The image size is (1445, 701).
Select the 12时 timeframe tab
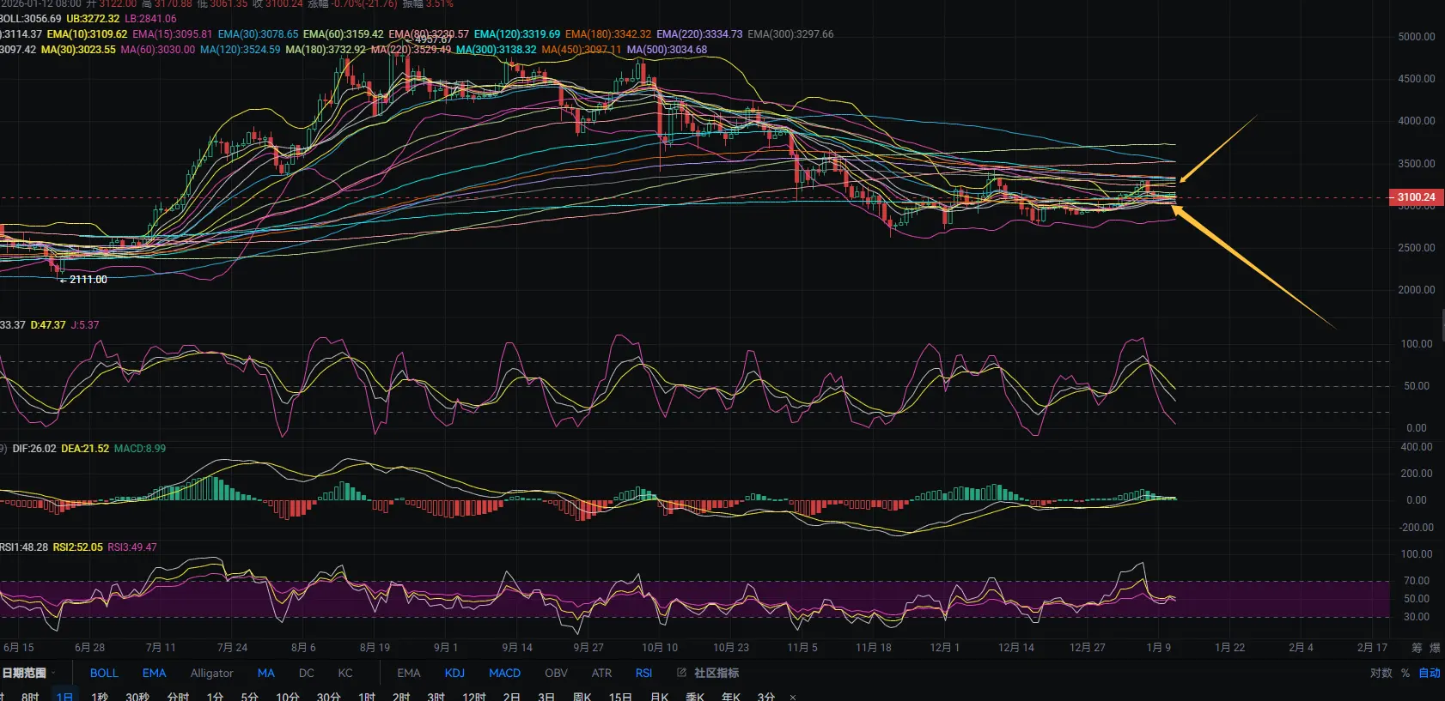click(x=473, y=696)
